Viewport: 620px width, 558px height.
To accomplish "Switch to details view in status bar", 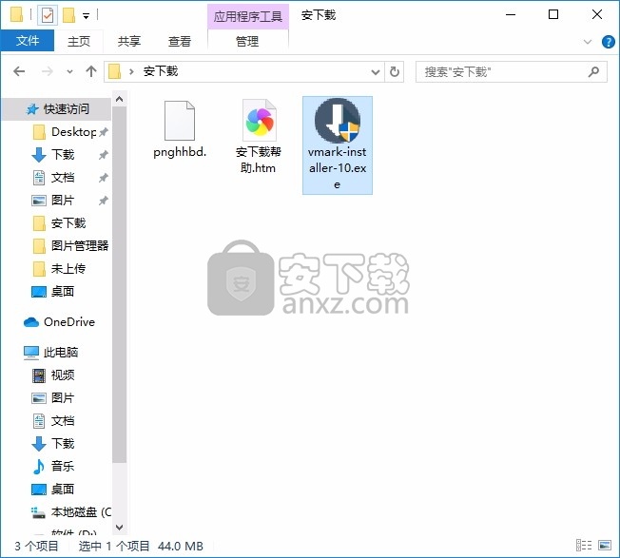I will coord(584,546).
